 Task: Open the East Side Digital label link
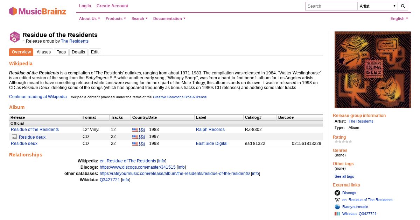point(212,144)
